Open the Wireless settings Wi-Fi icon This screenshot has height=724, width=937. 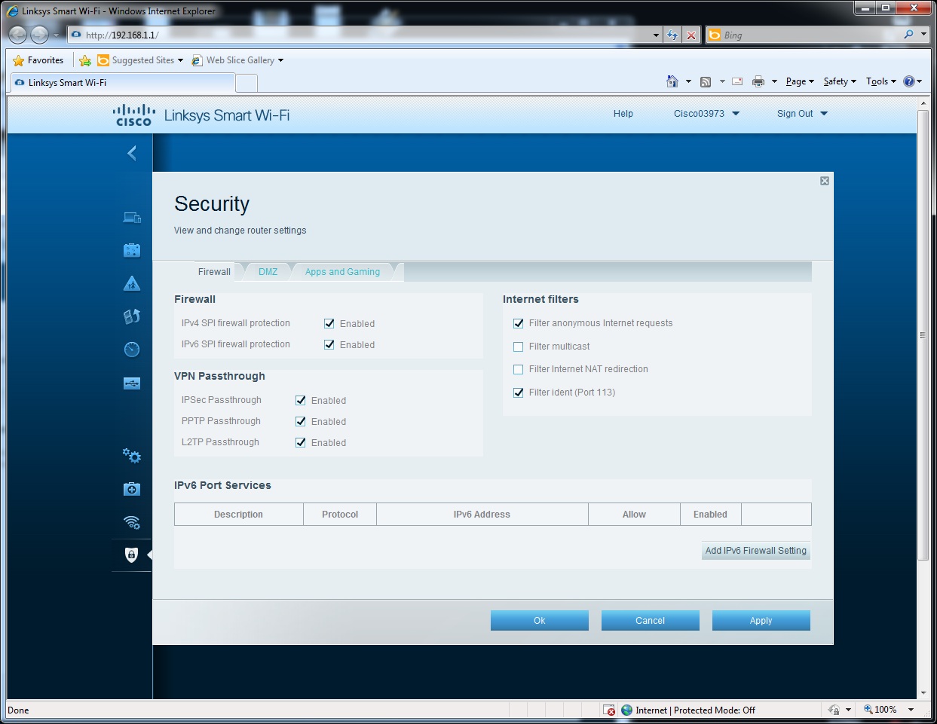pyautogui.click(x=132, y=522)
